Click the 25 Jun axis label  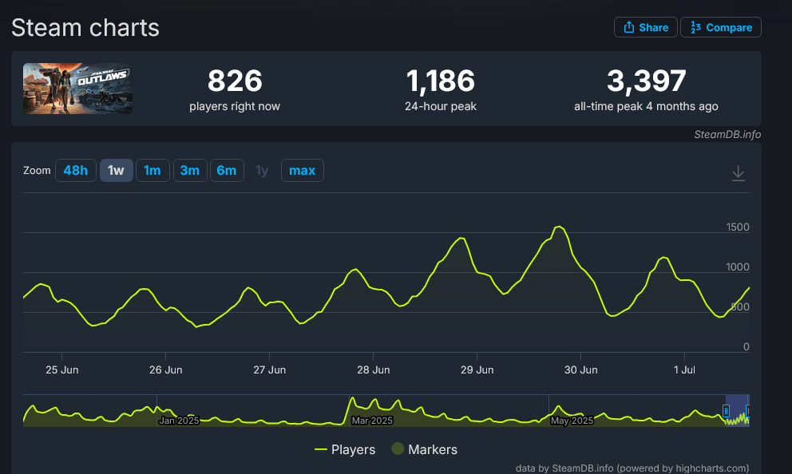62,370
